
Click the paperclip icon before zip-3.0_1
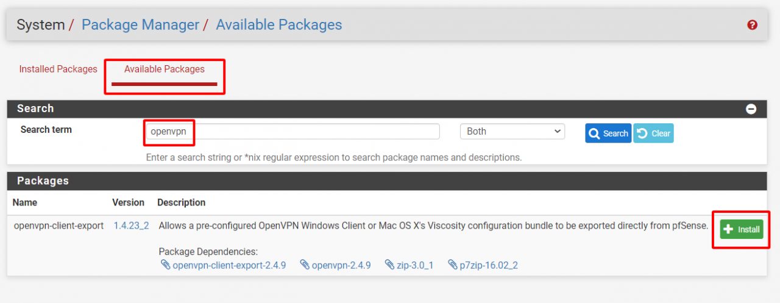pyautogui.click(x=390, y=265)
